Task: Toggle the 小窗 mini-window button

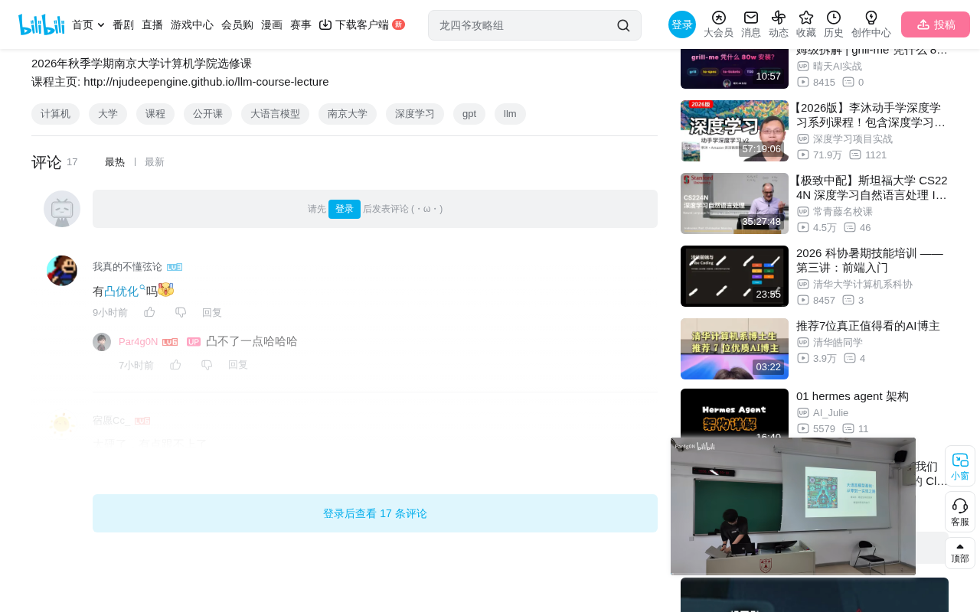Action: coord(960,466)
